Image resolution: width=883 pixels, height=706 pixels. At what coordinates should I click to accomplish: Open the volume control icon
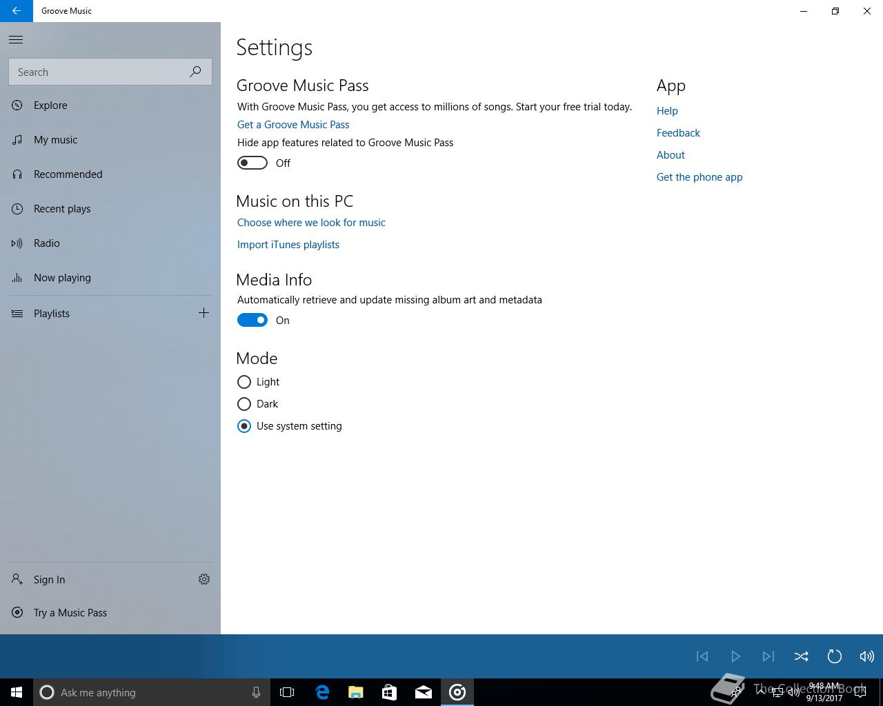867,656
